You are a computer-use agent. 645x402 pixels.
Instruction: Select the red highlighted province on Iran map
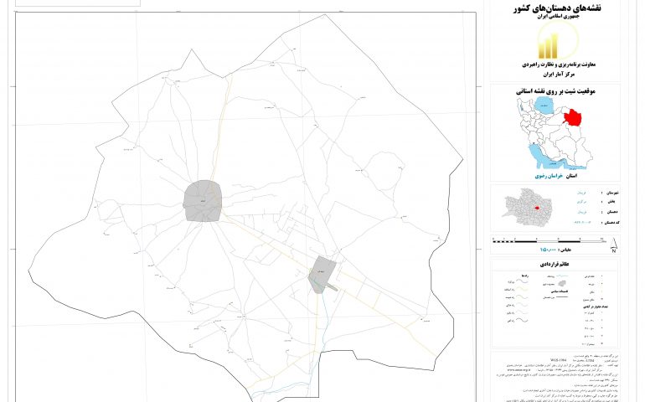click(575, 116)
